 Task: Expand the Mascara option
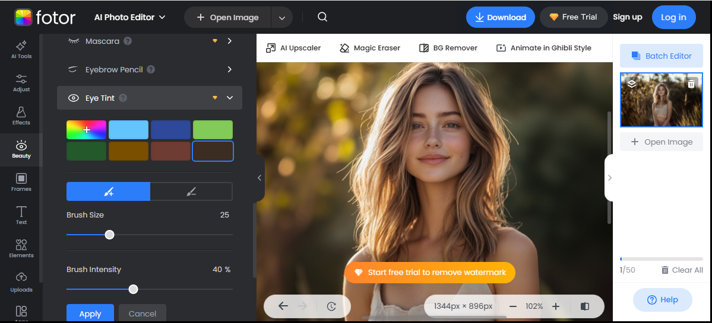pyautogui.click(x=230, y=41)
